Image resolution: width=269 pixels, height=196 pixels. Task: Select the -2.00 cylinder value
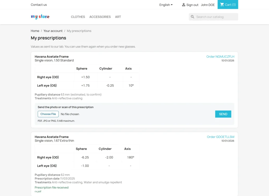click(x=109, y=157)
